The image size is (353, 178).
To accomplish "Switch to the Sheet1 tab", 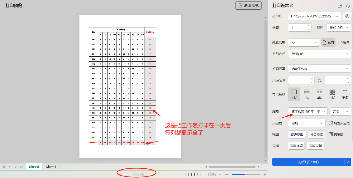I will pyautogui.click(x=51, y=167).
